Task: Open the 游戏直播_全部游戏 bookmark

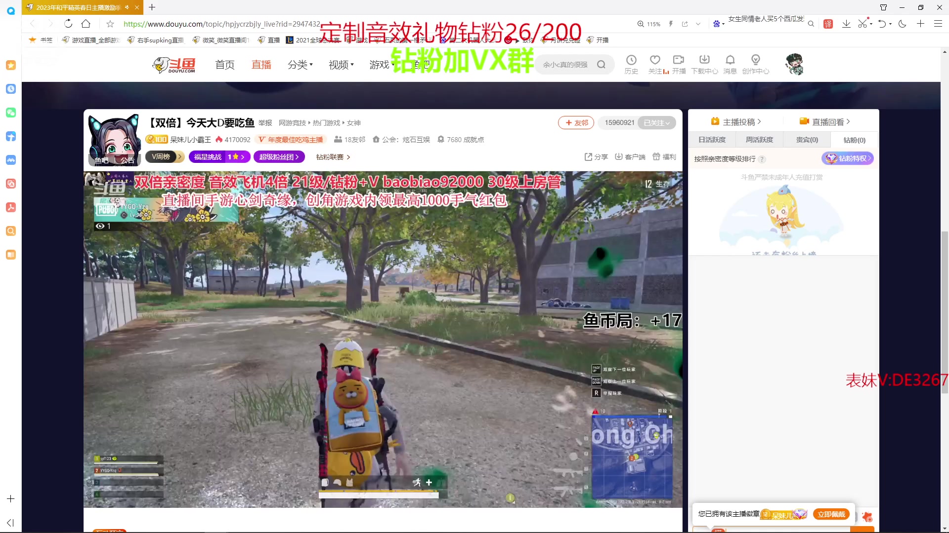Action: (x=90, y=40)
